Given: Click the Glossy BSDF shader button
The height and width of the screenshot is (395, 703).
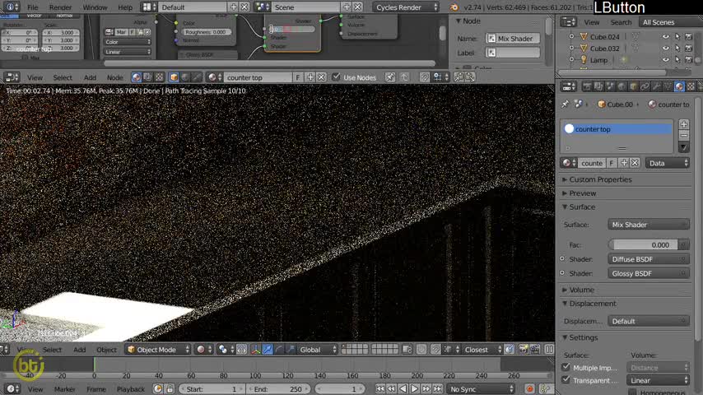Looking at the screenshot, I should [x=649, y=273].
